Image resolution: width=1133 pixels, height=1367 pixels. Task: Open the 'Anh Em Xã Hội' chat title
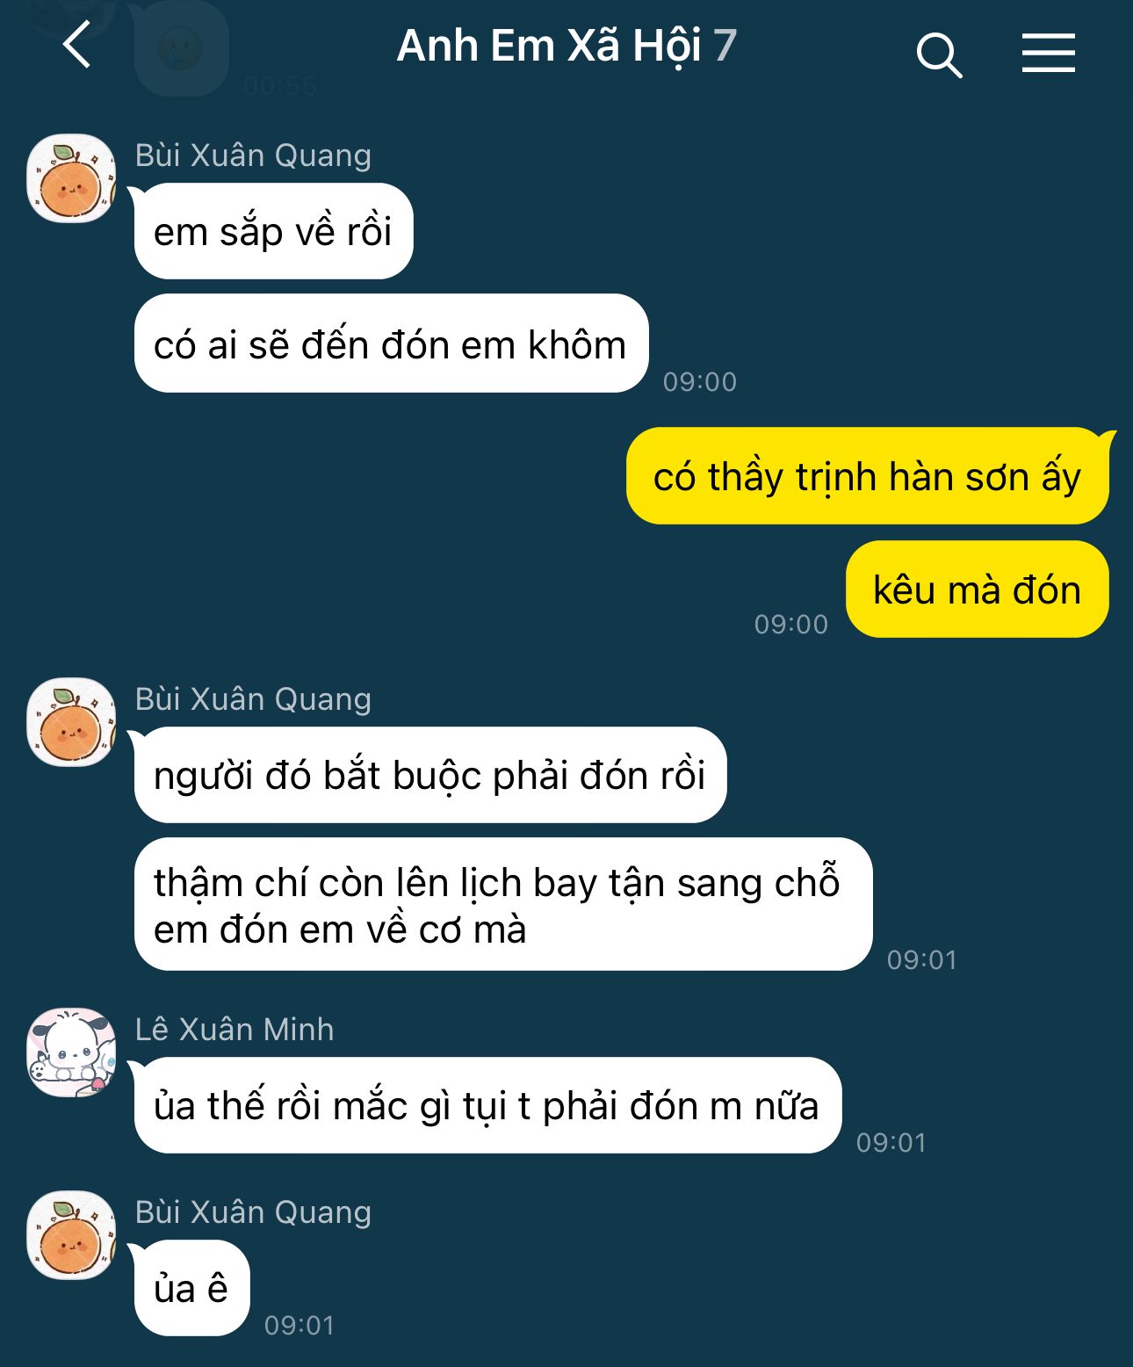549,46
